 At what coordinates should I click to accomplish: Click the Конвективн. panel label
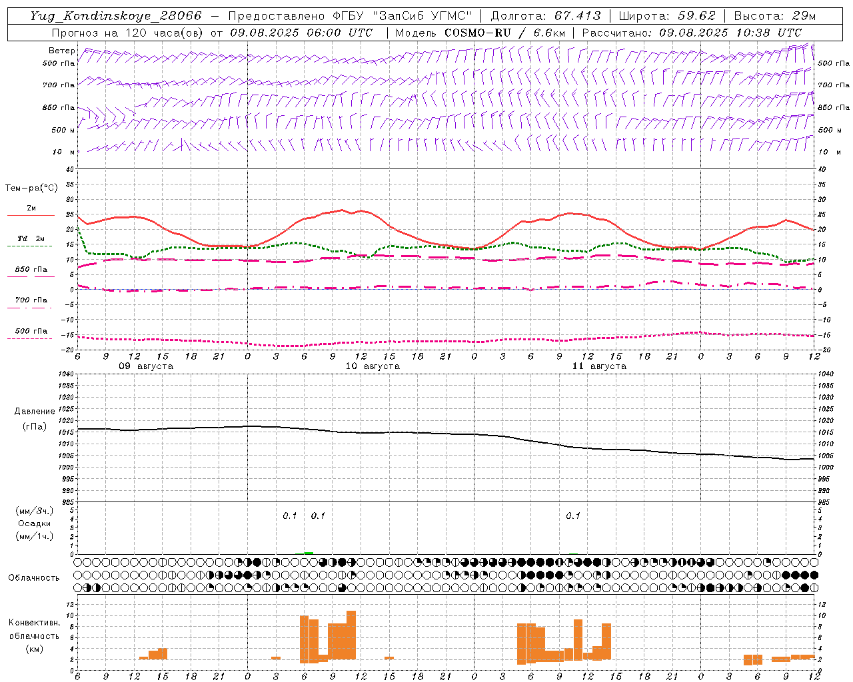[x=35, y=623]
